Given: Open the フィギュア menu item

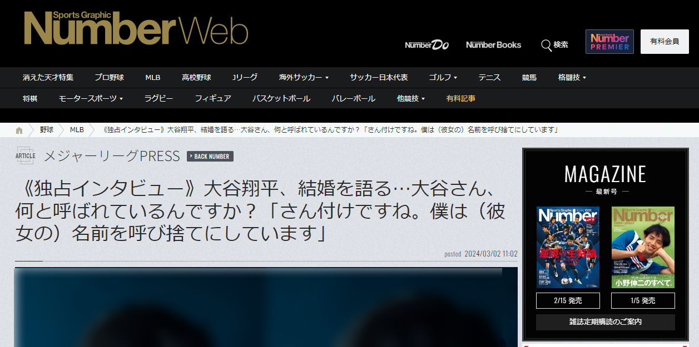Looking at the screenshot, I should [213, 99].
